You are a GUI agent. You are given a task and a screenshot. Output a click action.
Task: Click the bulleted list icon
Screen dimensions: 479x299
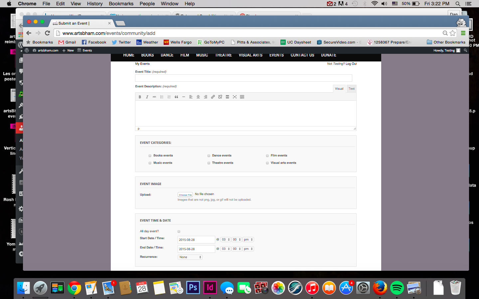point(162,97)
